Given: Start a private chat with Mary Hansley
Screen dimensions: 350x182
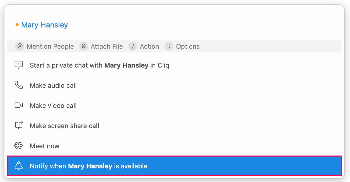Looking at the screenshot, I should tap(99, 66).
